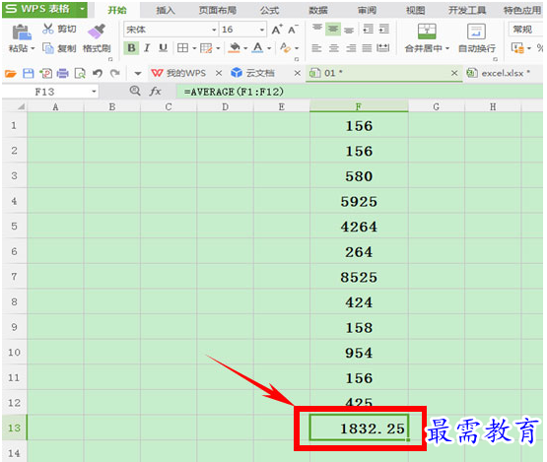Open the 插入 ribbon tab
Image resolution: width=547 pixels, height=462 pixels.
(x=166, y=10)
